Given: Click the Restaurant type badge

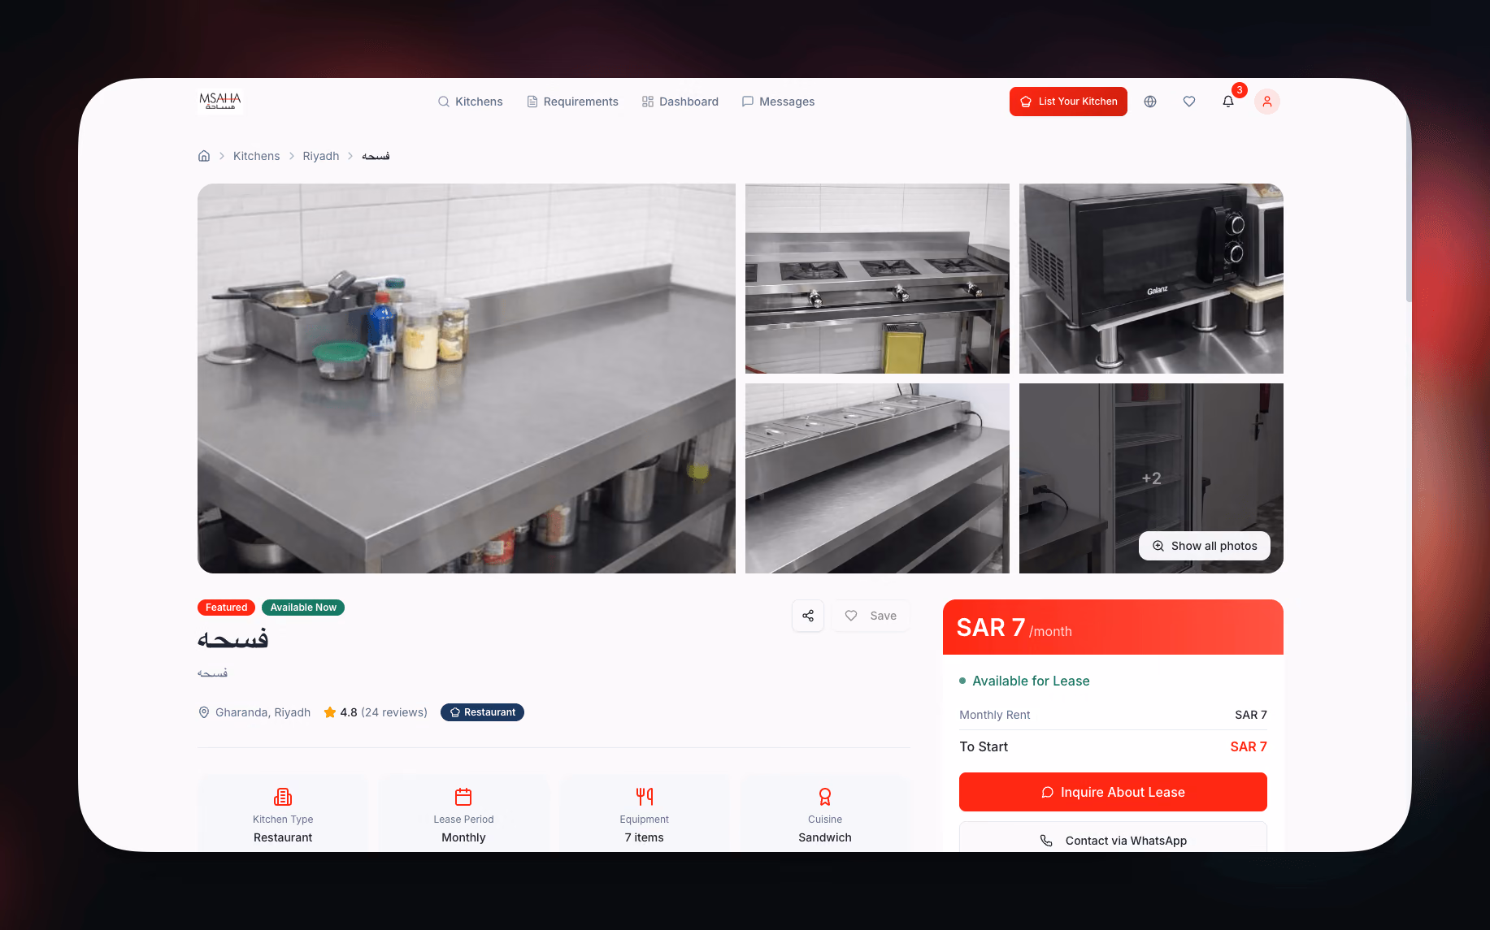Looking at the screenshot, I should 482,712.
